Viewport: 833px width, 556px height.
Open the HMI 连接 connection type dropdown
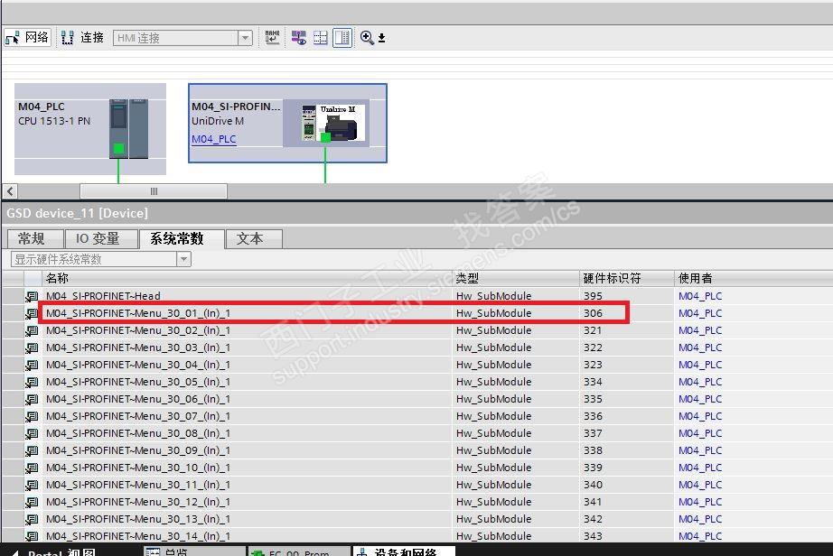[245, 38]
